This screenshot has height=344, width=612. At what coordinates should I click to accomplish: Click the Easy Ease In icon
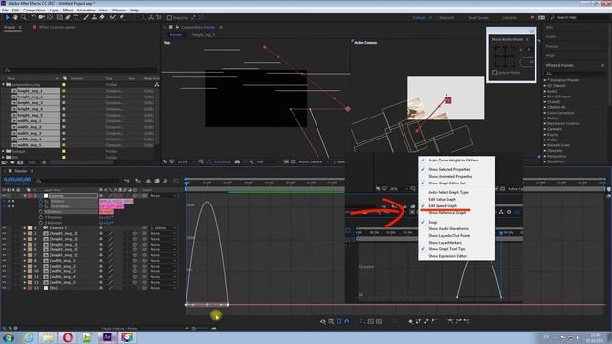pyautogui.click(x=459, y=321)
